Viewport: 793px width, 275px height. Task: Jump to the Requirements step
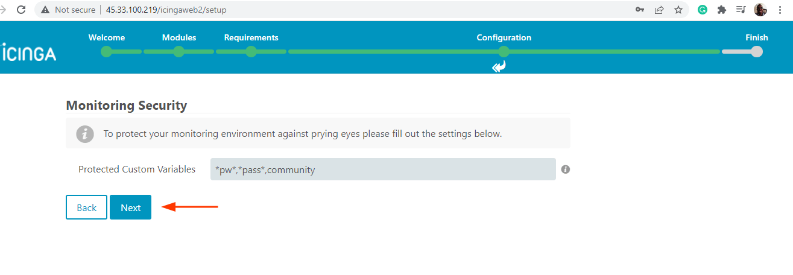point(251,52)
